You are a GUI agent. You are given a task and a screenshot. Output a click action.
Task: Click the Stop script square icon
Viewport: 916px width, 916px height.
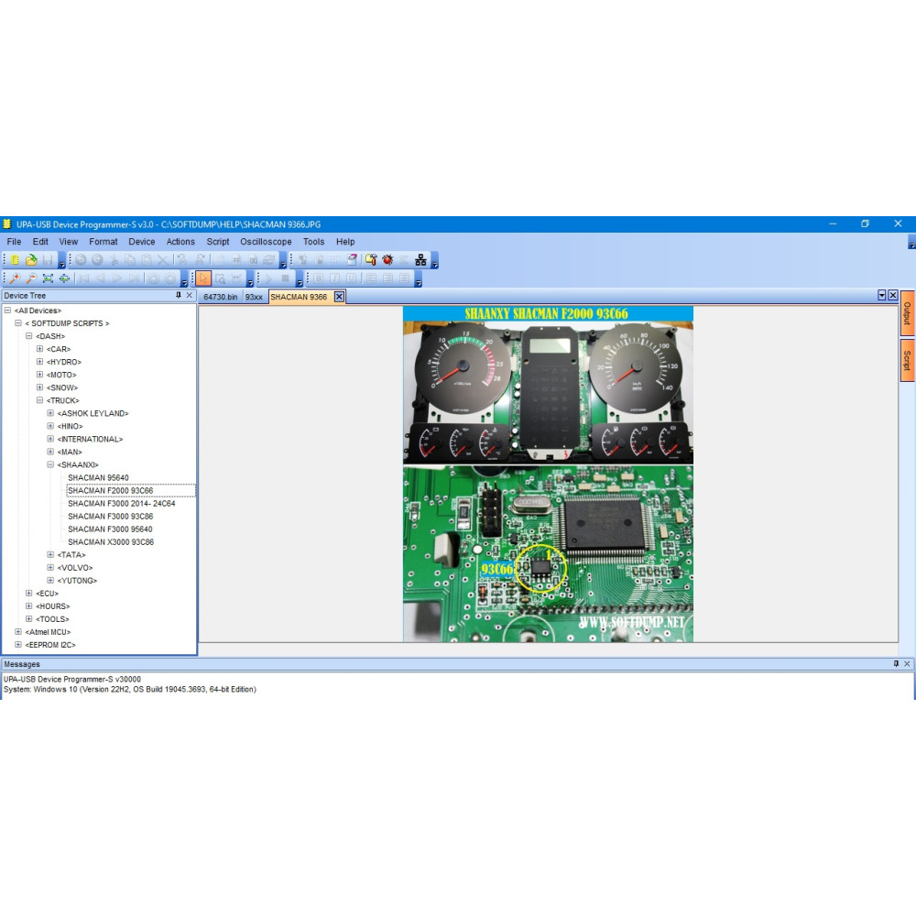(285, 278)
